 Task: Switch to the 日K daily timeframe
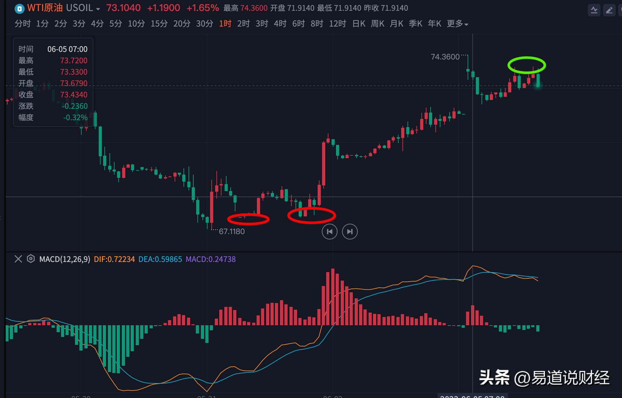359,24
